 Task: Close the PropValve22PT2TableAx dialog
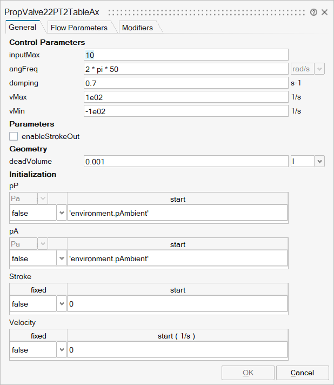(324, 12)
